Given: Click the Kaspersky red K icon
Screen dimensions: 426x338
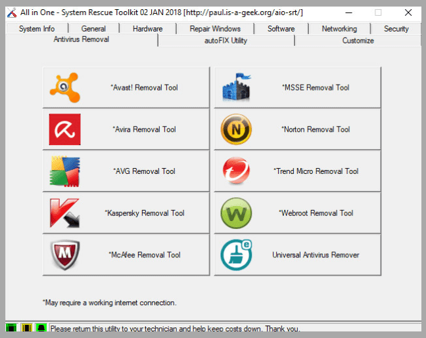Looking at the screenshot, I should tap(64, 213).
